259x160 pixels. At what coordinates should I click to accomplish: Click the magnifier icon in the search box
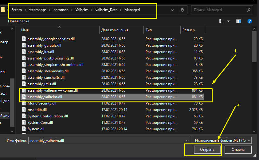(x=248, y=10)
